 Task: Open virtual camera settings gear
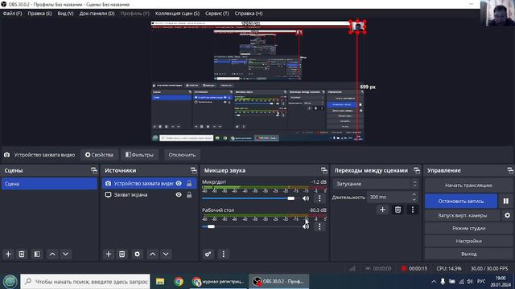pos(507,215)
